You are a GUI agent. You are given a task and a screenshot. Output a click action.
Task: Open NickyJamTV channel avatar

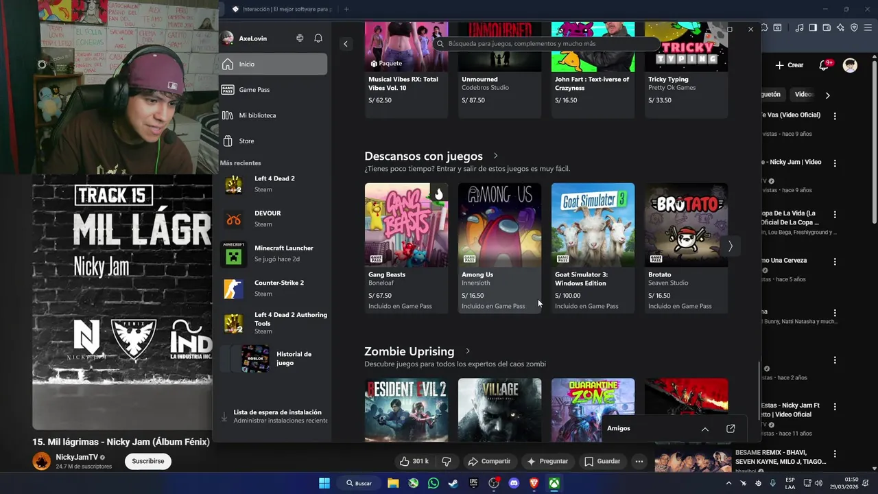42,461
